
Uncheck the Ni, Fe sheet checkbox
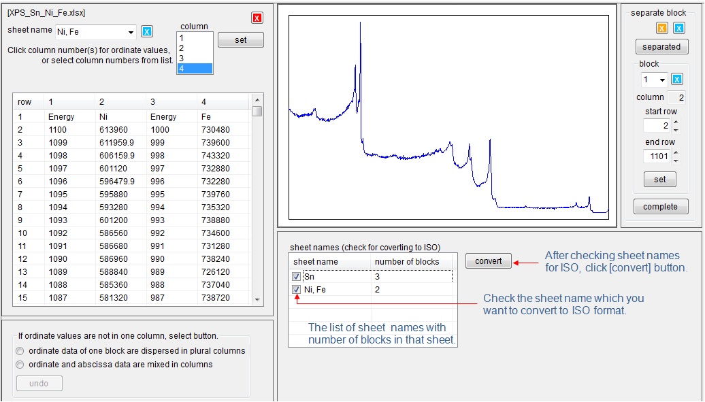pos(296,290)
